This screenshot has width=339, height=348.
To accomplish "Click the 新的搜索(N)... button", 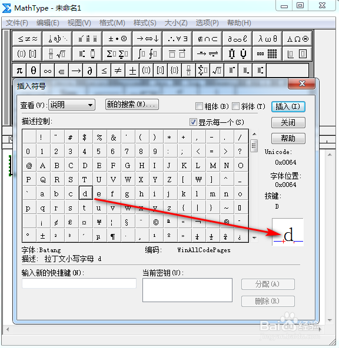I will [132, 104].
